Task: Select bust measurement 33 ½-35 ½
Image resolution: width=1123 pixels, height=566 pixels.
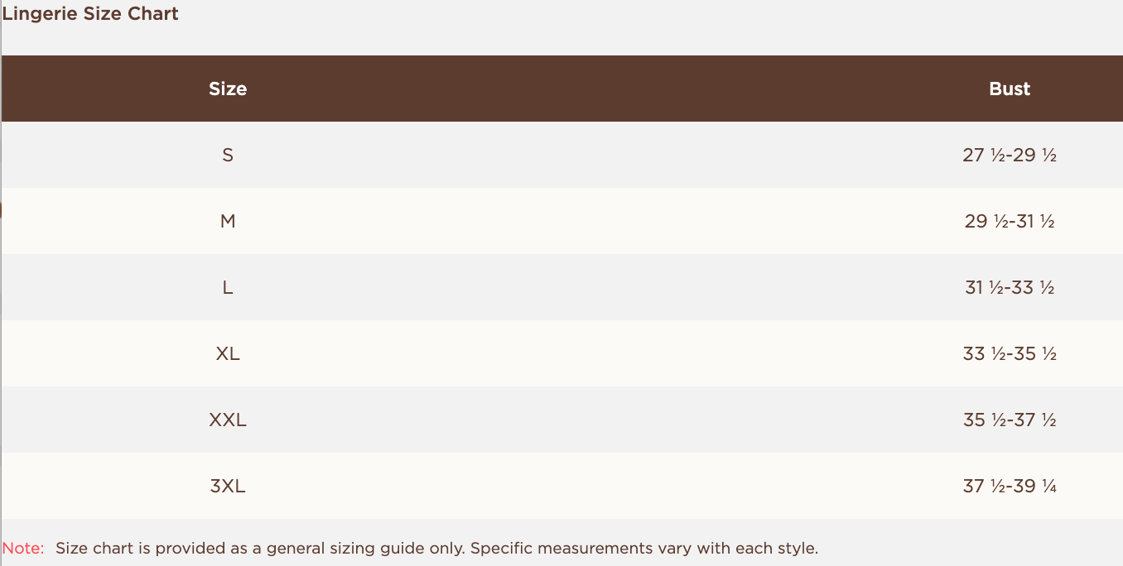Action: (x=1010, y=353)
